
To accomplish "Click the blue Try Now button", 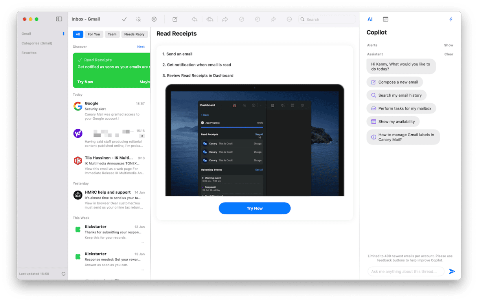I will coord(255,208).
